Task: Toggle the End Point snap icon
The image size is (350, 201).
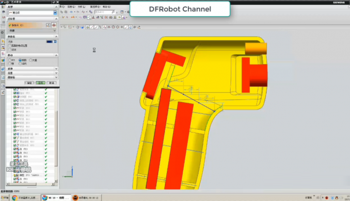Action: point(92,27)
